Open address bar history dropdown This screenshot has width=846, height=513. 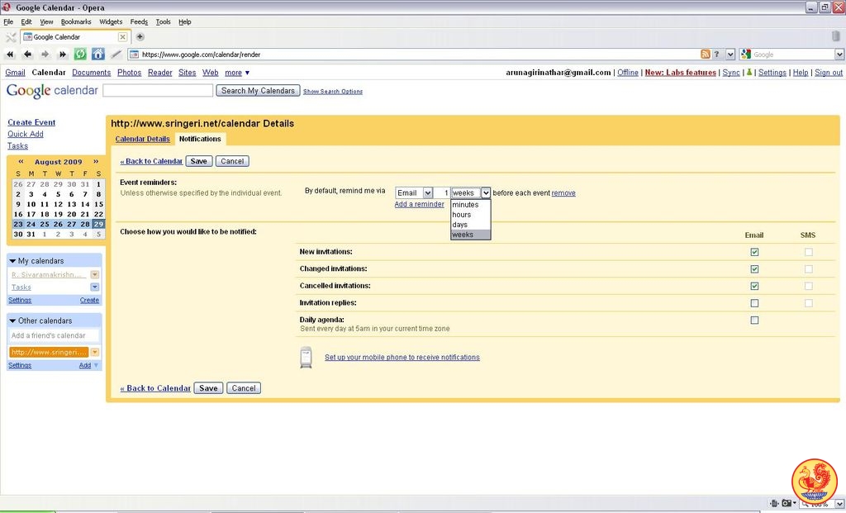click(x=730, y=54)
